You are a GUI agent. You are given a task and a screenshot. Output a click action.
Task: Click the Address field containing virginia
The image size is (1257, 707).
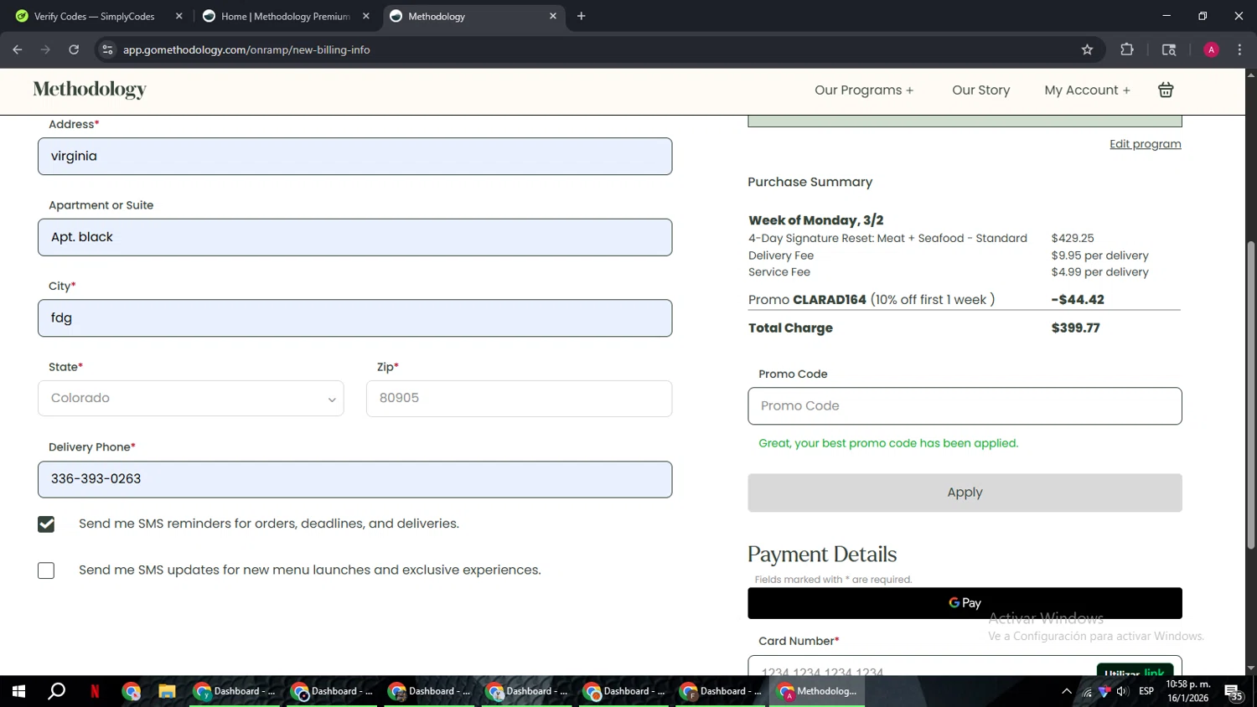point(354,156)
